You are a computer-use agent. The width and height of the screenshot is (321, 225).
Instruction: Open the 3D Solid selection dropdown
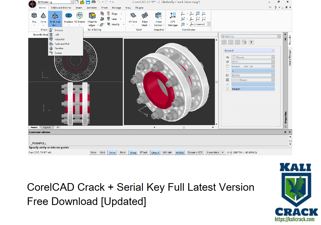coord(251,36)
